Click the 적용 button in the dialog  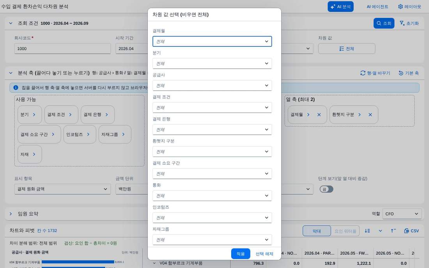[241, 254]
